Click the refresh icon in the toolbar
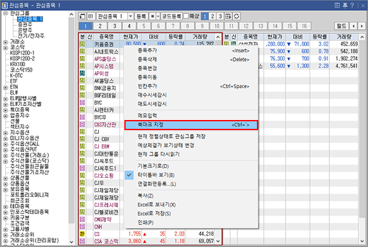The height and width of the screenshot is (247, 368). tap(236, 17)
